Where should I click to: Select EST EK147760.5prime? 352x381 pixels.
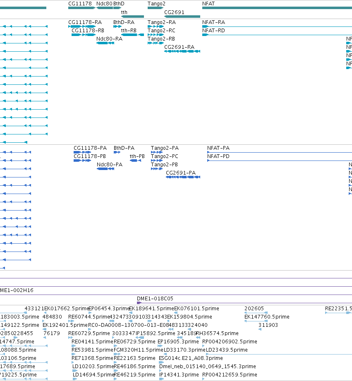pos(267,317)
